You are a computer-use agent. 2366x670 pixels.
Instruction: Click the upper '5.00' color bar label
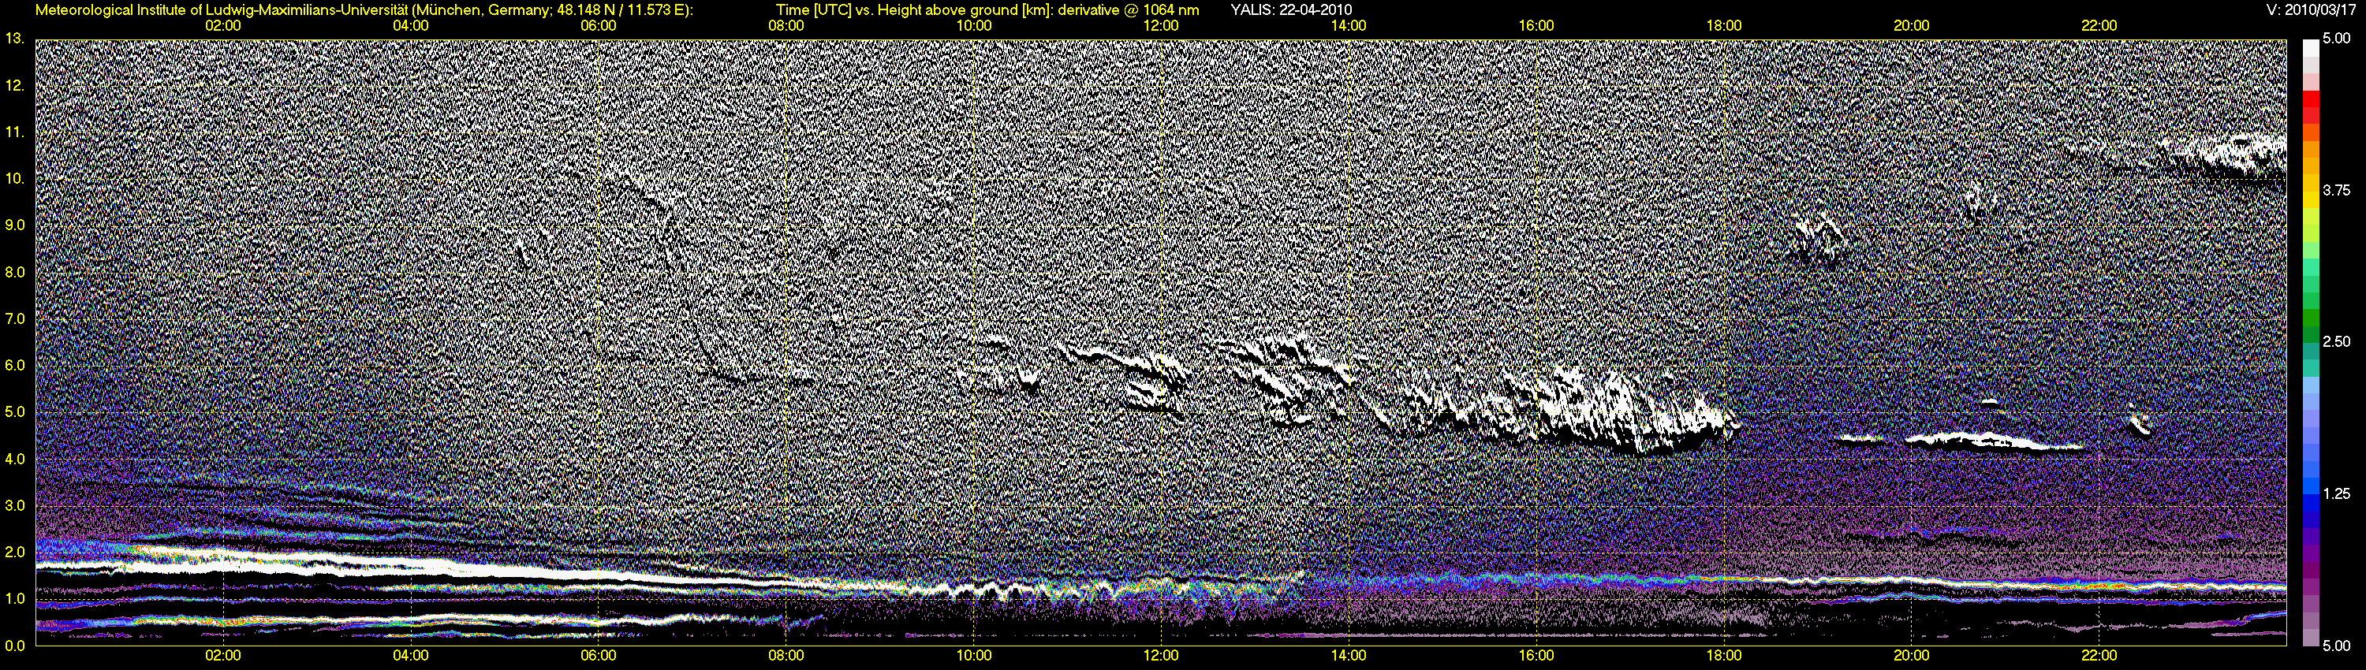click(x=2337, y=39)
